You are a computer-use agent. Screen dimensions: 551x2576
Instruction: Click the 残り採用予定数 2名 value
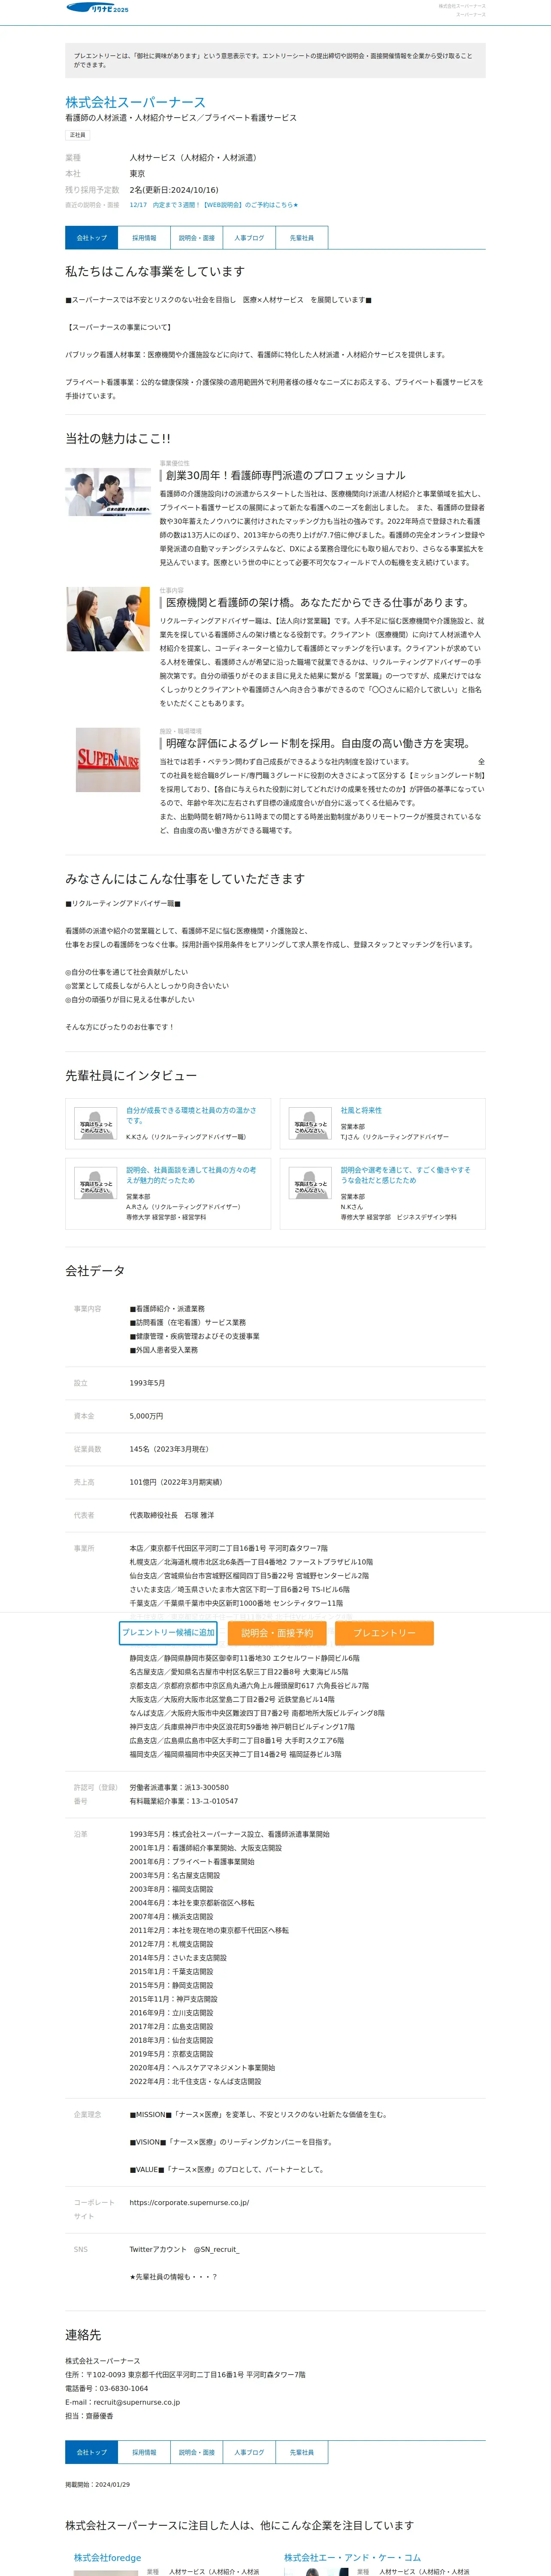tap(173, 190)
